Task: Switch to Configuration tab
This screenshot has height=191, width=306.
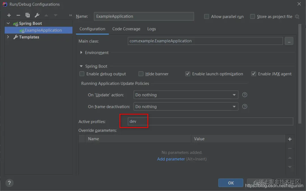Action: tap(92, 29)
